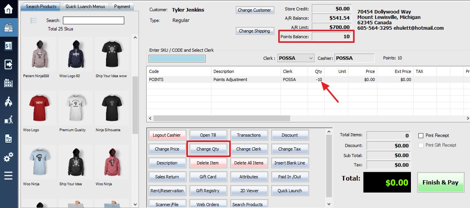The image size is (470, 208).
Task: Click the Change Qty button
Action: click(208, 149)
